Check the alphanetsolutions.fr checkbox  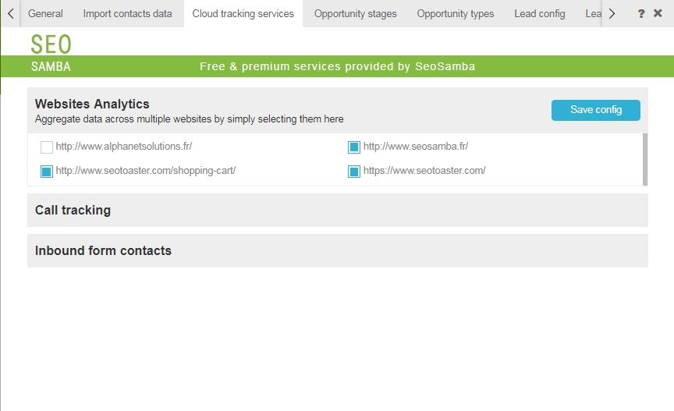point(47,147)
